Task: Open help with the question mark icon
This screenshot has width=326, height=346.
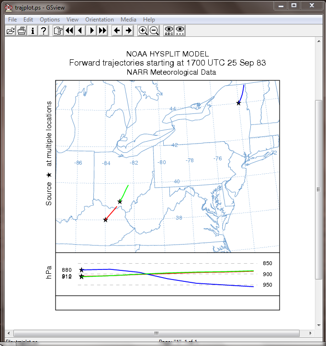Action: tap(44, 31)
